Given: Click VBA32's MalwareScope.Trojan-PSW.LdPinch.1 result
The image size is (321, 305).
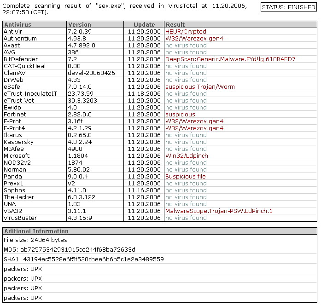Looking at the screenshot, I should pyautogui.click(x=219, y=211).
